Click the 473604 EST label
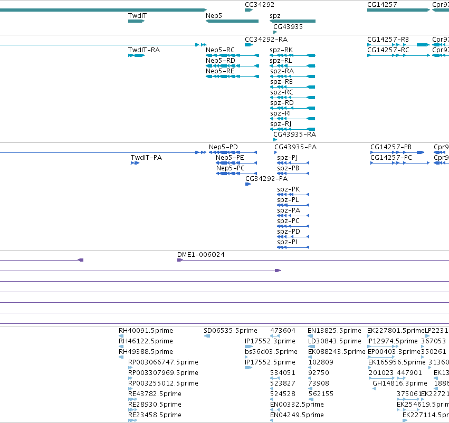Viewport: 449px width, 423px height. pos(283,331)
